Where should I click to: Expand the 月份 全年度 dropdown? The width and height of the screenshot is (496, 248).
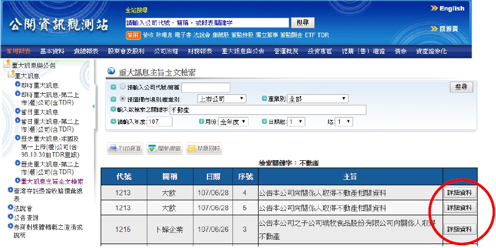point(233,122)
